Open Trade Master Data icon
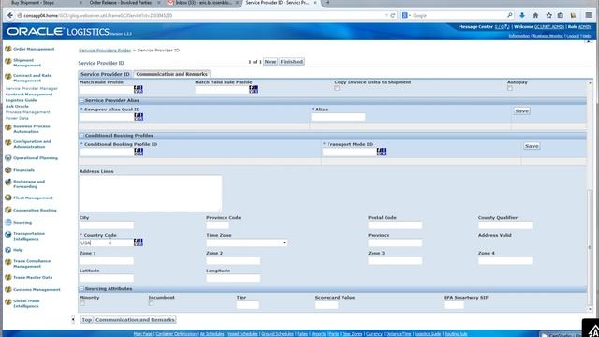 [x=8, y=277]
